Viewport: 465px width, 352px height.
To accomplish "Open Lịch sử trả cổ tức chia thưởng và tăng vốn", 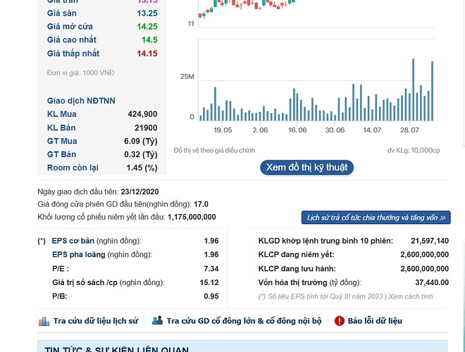I will pos(376,218).
